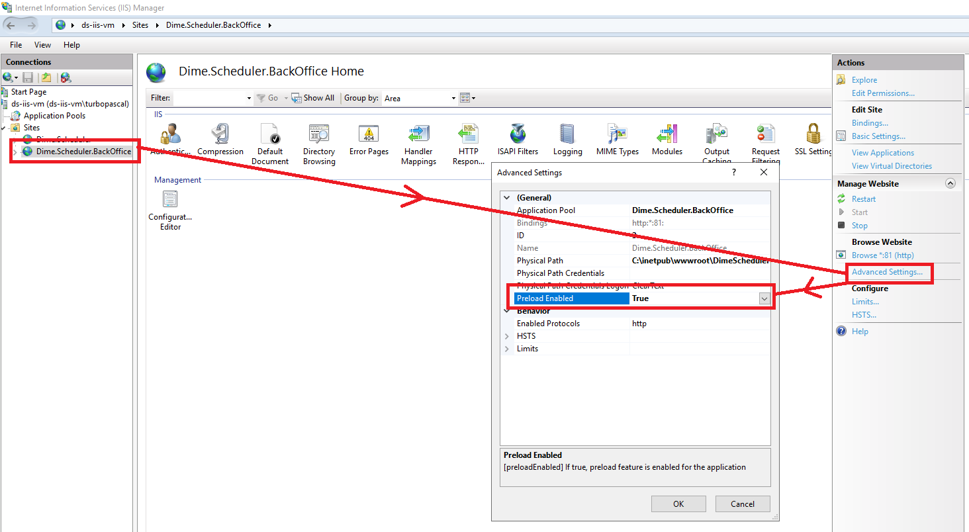This screenshot has width=969, height=532.
Task: Click the HSTS... configure link
Action: (864, 315)
